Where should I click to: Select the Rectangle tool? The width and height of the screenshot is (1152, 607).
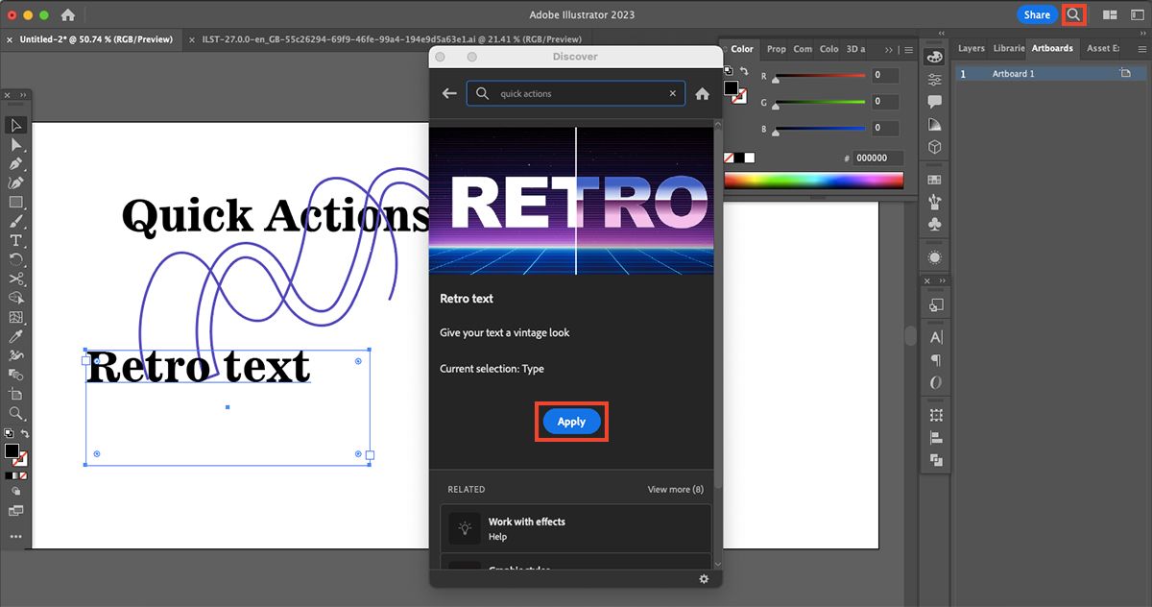click(16, 202)
